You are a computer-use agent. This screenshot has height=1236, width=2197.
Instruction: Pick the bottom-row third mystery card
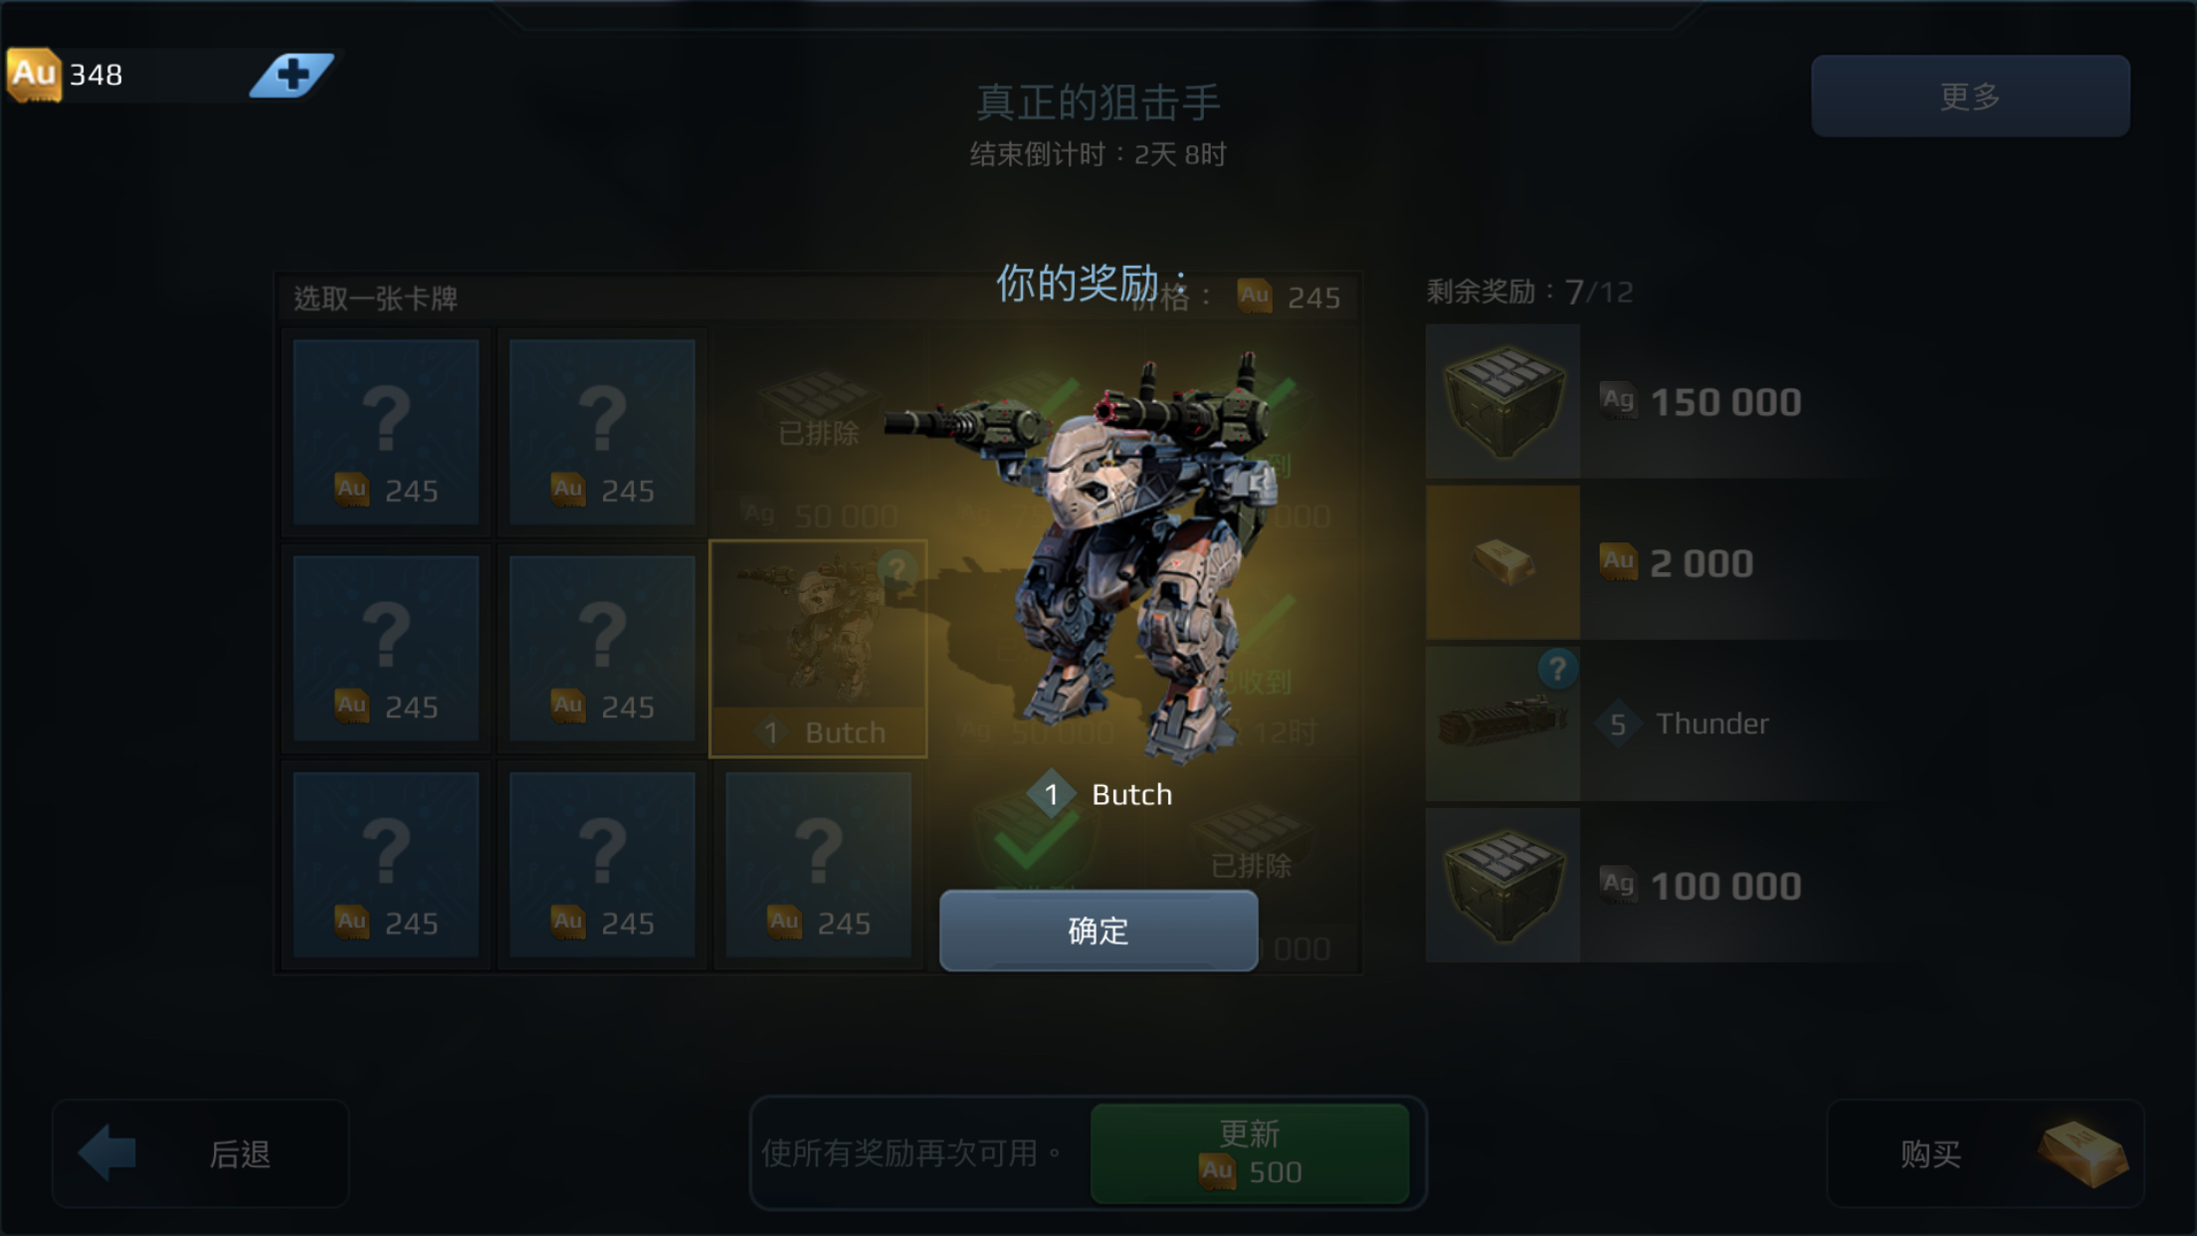coord(818,864)
